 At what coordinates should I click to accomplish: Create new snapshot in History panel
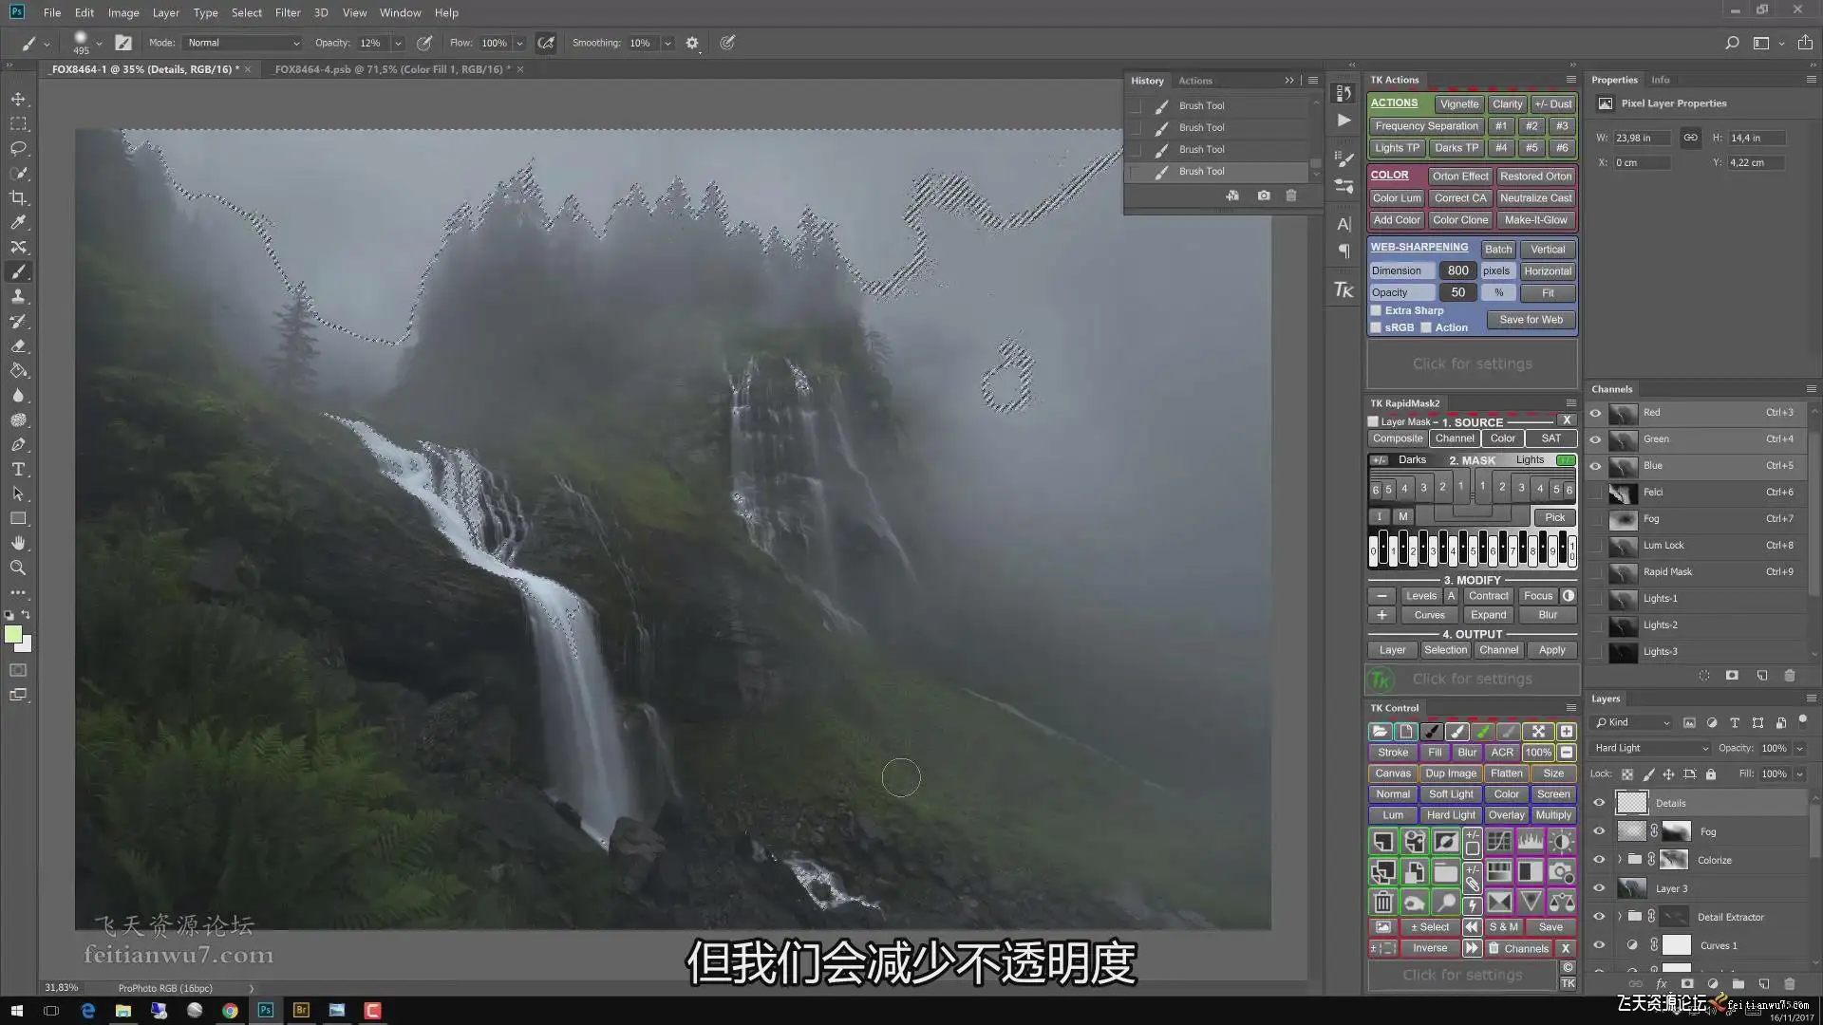point(1263,196)
